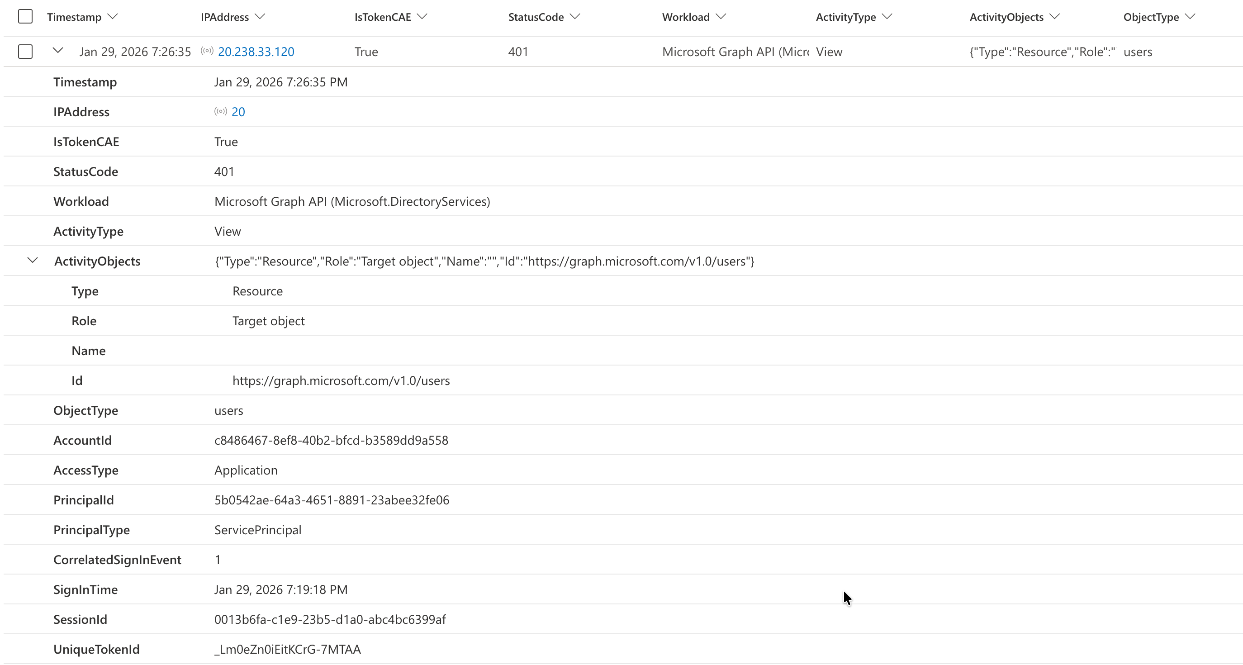The width and height of the screenshot is (1243, 665).
Task: Open the StatusCode column menu chevron
Action: 575,17
